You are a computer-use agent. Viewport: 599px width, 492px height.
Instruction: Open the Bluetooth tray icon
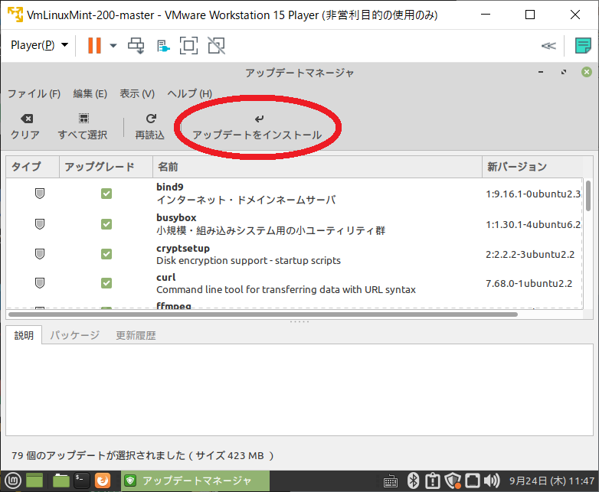(x=413, y=481)
